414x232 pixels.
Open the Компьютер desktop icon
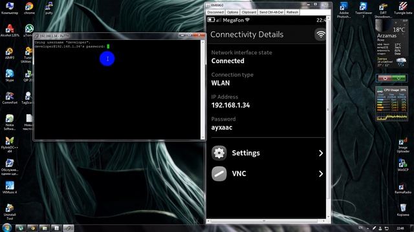pyautogui.click(x=10, y=8)
